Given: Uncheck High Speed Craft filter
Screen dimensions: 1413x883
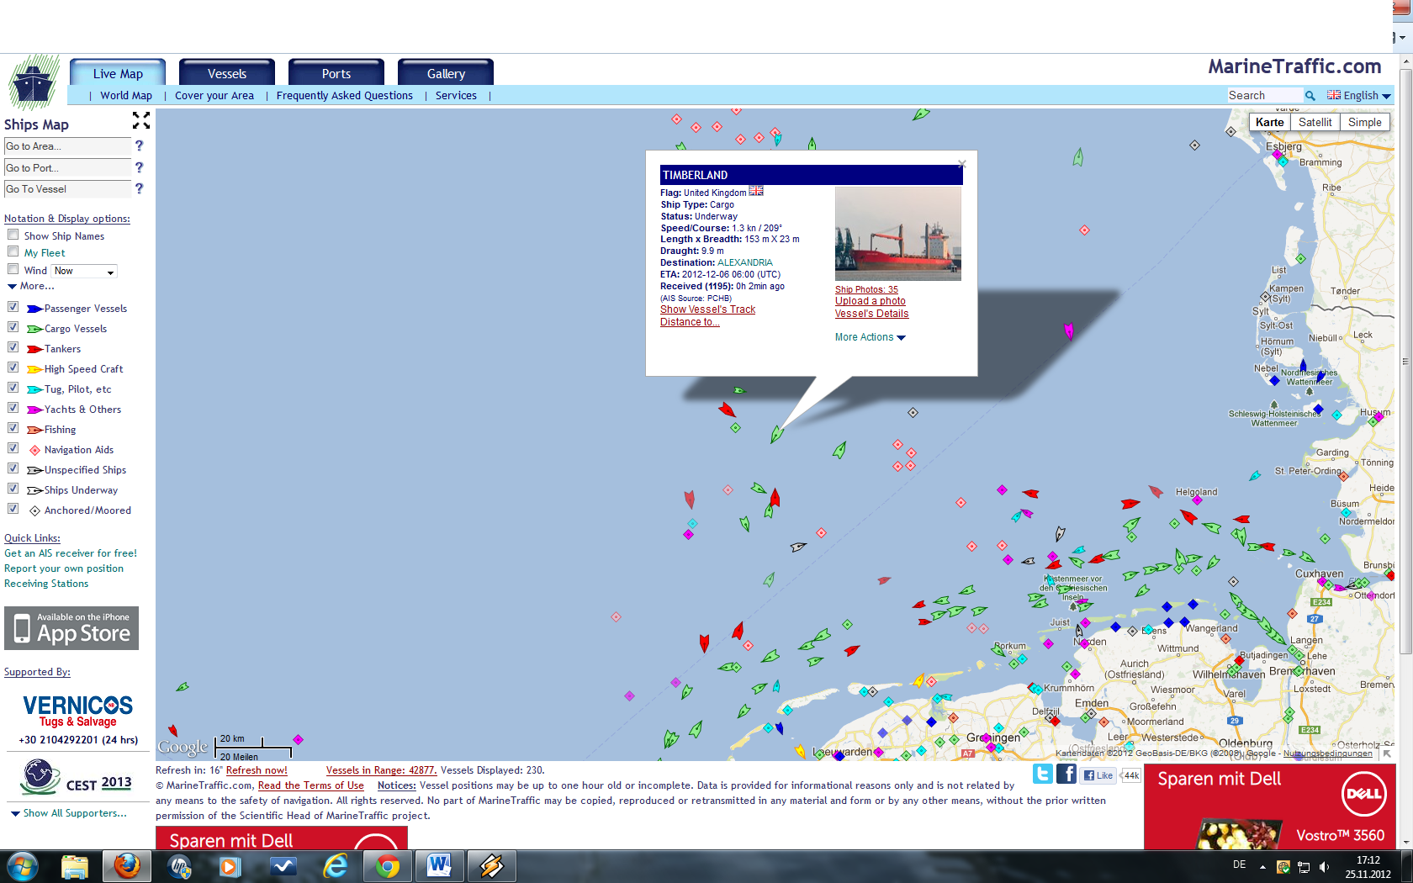Looking at the screenshot, I should pos(13,368).
